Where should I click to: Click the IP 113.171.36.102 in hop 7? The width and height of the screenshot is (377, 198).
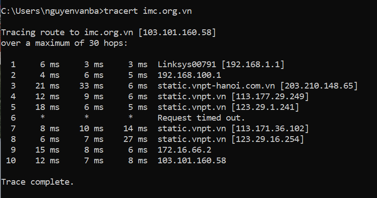(x=270, y=129)
